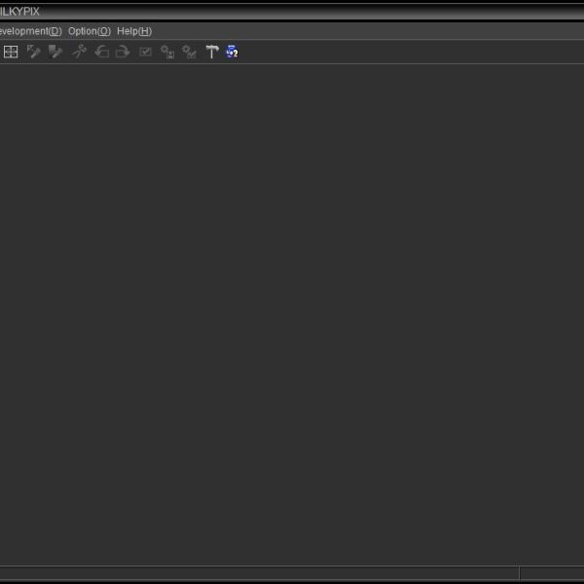Click empty toolbar space right of icons
The width and height of the screenshot is (584, 584).
(x=409, y=52)
